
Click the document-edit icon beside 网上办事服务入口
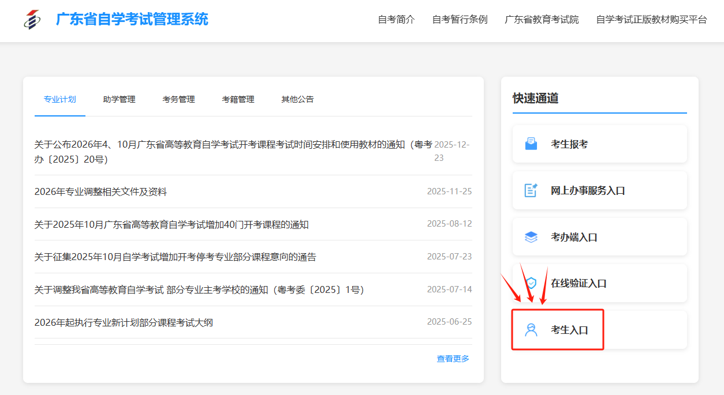tap(531, 190)
